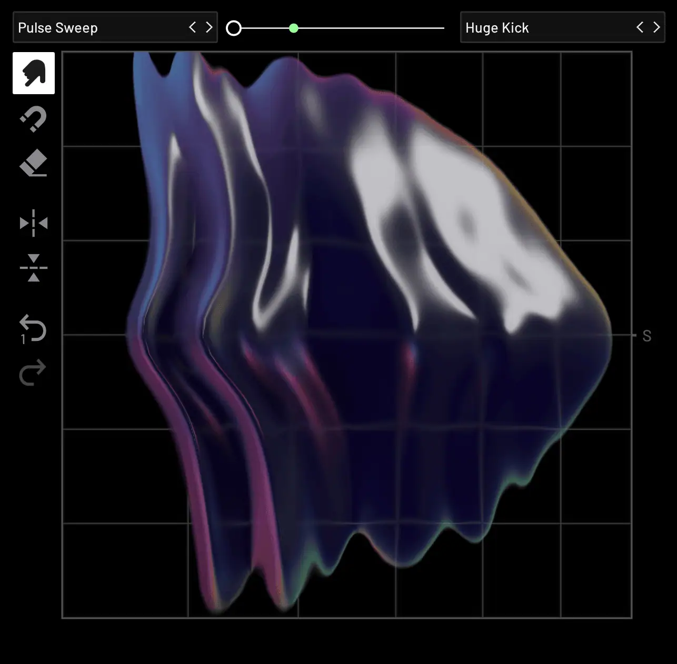
Task: Open the Pulse Sweep preset dropdown
Action: (x=100, y=27)
